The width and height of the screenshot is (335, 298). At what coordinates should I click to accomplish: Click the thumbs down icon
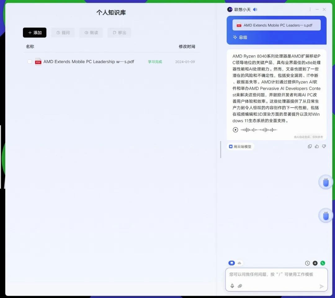tap(324, 146)
